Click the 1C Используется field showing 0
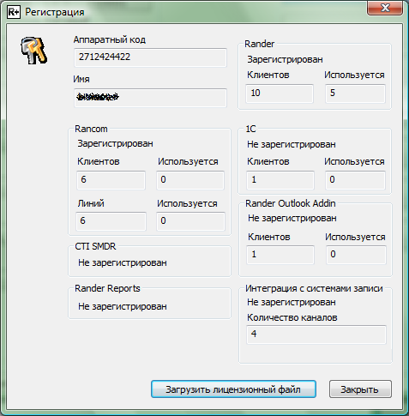This screenshot has width=409, height=416. [355, 180]
